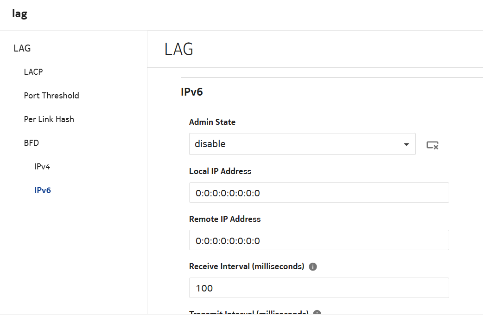Viewport: 483px width, 330px height.
Task: Jump to the IPv4 subsection
Action: pyautogui.click(x=42, y=167)
